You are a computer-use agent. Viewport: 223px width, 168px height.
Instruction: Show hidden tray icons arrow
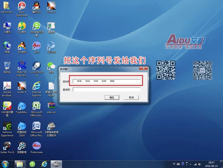pos(190,164)
